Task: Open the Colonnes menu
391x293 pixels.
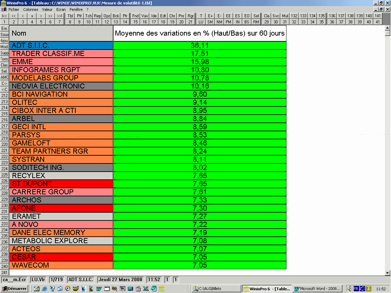Action: point(31,9)
